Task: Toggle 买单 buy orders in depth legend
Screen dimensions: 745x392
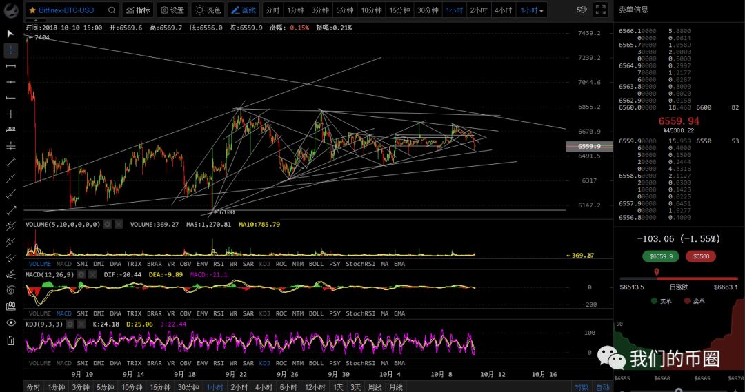Action: pos(662,301)
